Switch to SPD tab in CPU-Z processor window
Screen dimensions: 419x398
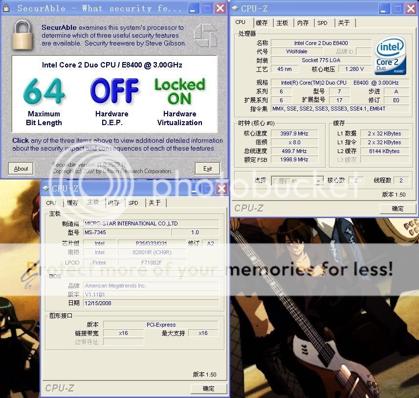323,23
